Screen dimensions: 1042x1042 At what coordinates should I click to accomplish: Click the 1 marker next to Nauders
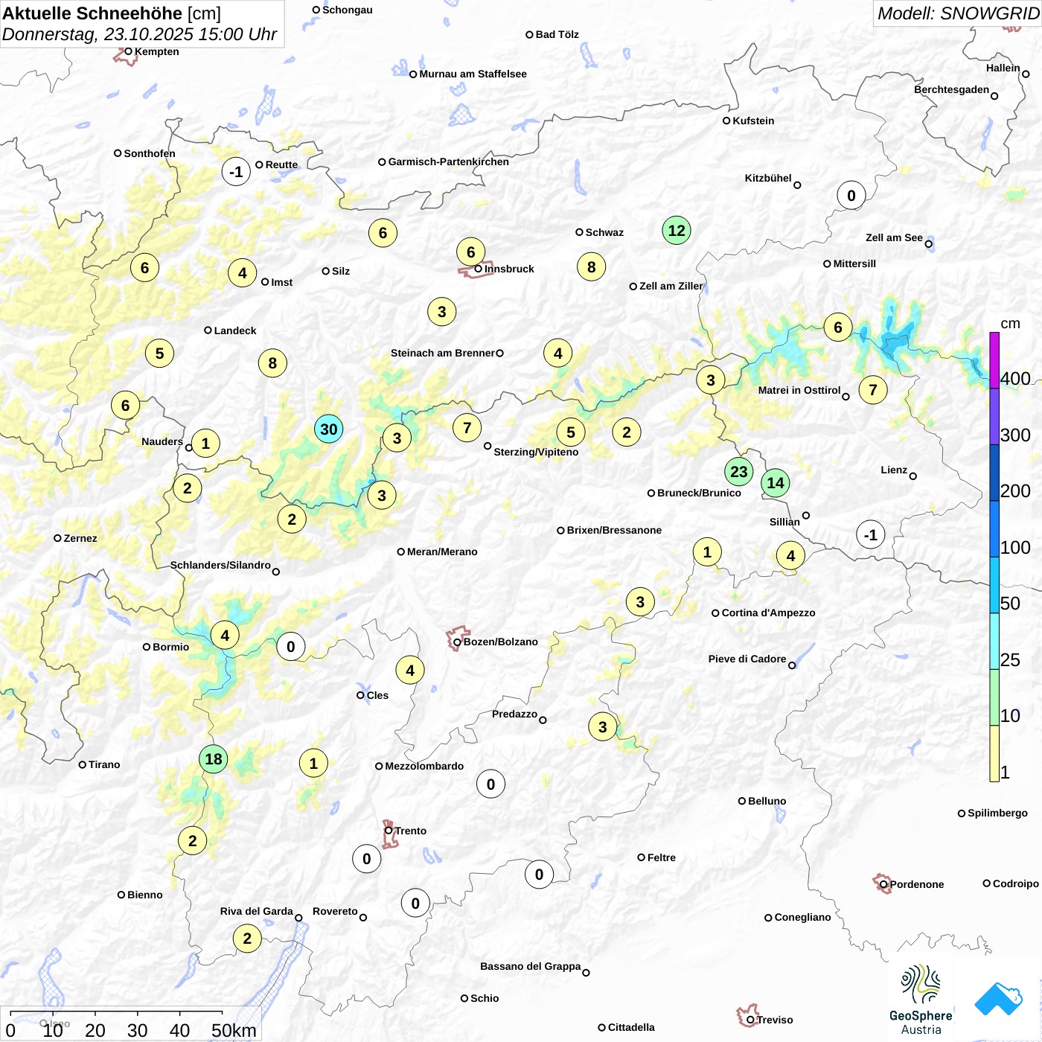(206, 443)
